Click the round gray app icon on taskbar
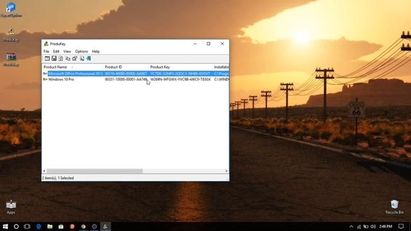The image size is (411, 231). [x=94, y=227]
